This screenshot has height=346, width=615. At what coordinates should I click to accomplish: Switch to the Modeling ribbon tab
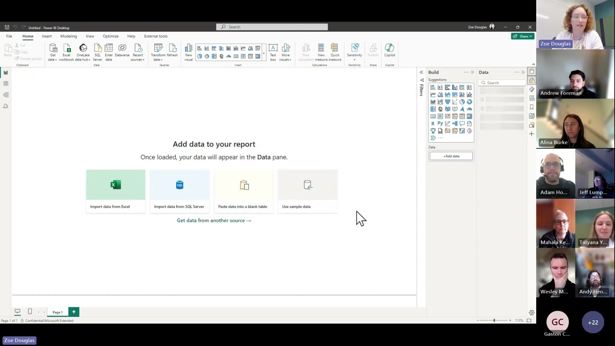[69, 36]
